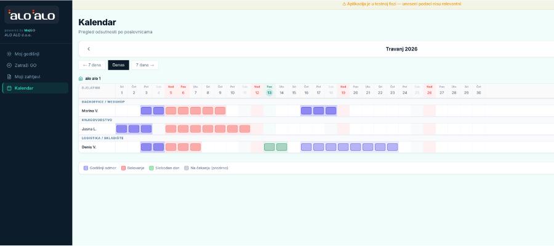Click Marina V.'s vacation block on day 16
554x246 pixels.
(x=306, y=111)
